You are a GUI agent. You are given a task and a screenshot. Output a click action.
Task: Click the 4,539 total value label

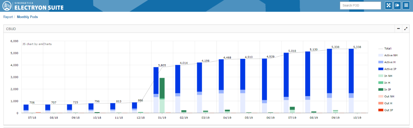point(270,57)
